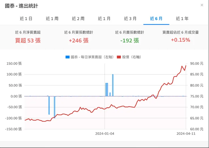
Task: Click the 國泰 - 進出統計 dialog title
Action: click(x=21, y=6)
